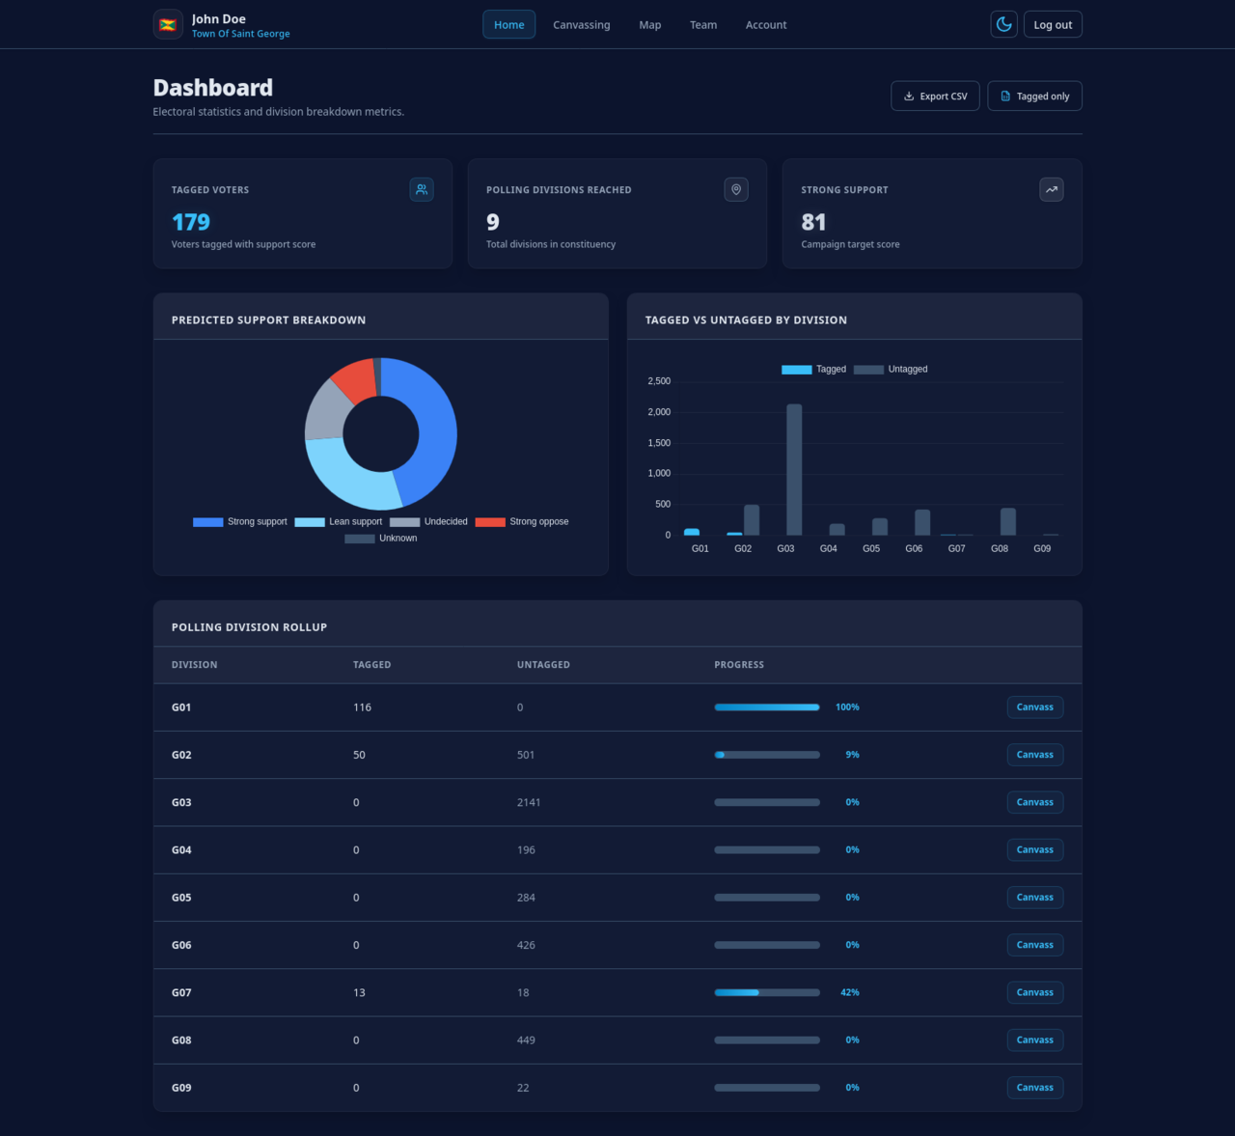
Task: Click the Polling Divisions location pin icon
Action: [736, 190]
